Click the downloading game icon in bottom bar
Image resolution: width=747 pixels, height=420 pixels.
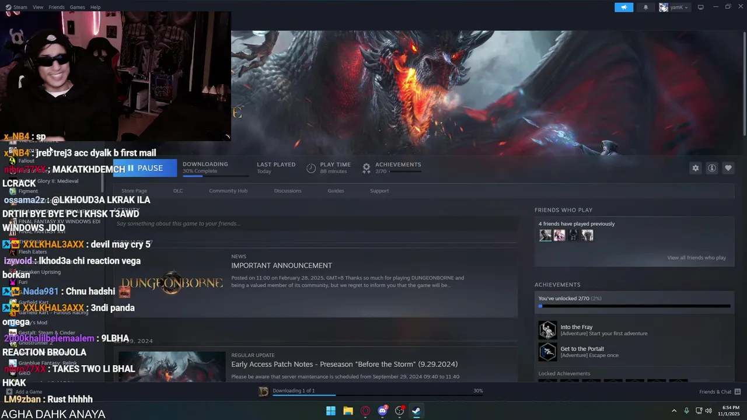tap(264, 391)
